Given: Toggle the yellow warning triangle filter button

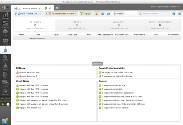Looking at the screenshot, I should click(96, 14).
